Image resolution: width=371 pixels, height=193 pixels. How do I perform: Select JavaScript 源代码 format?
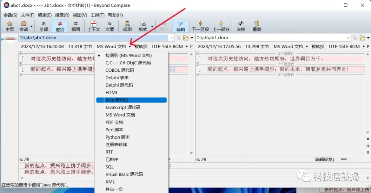(x=132, y=108)
